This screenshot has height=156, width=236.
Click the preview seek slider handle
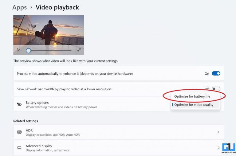coord(28,51)
